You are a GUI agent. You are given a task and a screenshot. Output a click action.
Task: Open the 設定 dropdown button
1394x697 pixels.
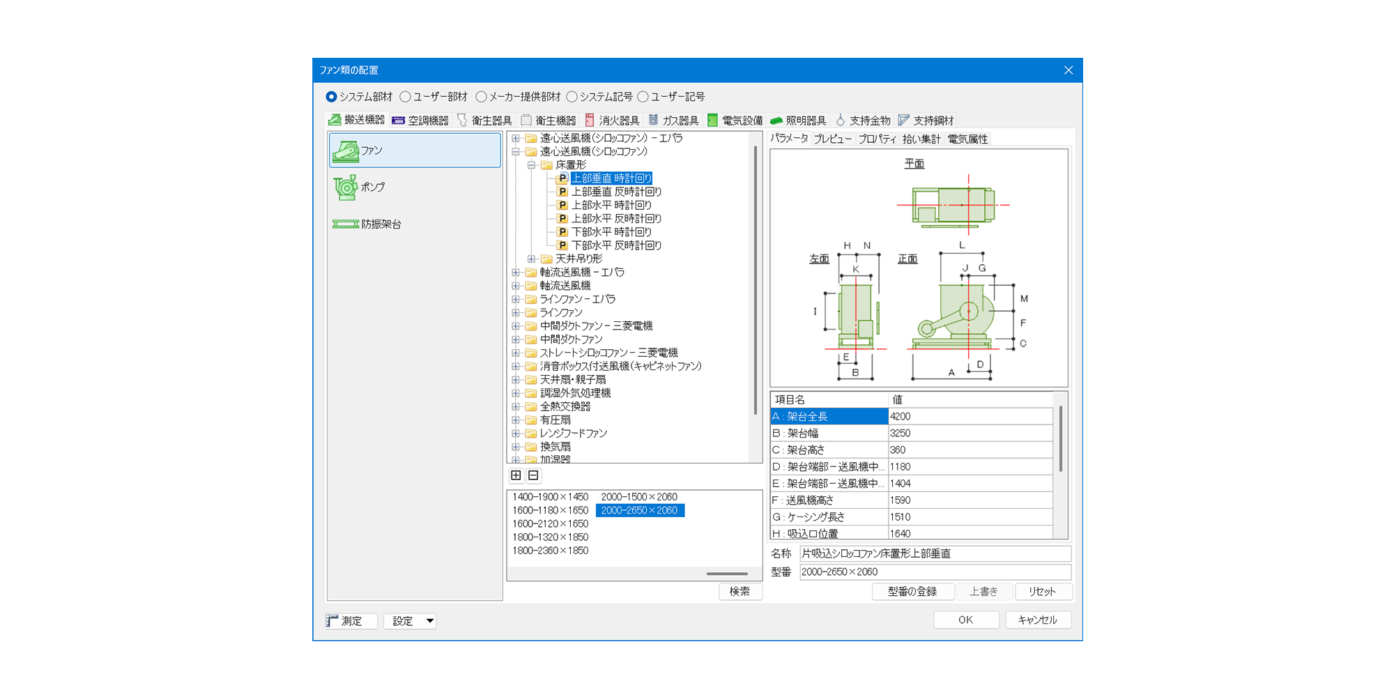click(x=410, y=621)
